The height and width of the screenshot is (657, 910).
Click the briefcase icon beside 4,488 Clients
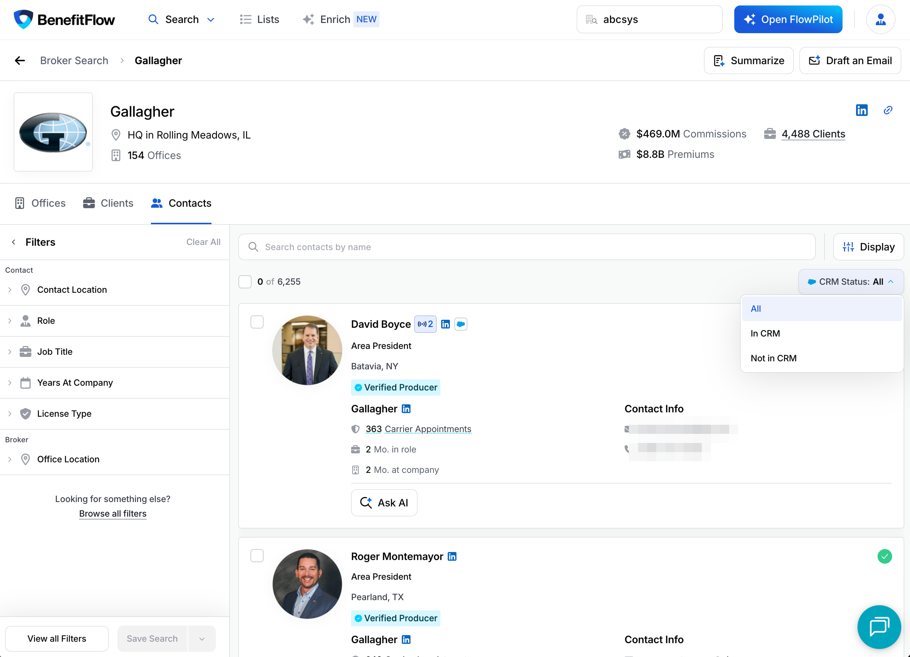pyautogui.click(x=770, y=134)
